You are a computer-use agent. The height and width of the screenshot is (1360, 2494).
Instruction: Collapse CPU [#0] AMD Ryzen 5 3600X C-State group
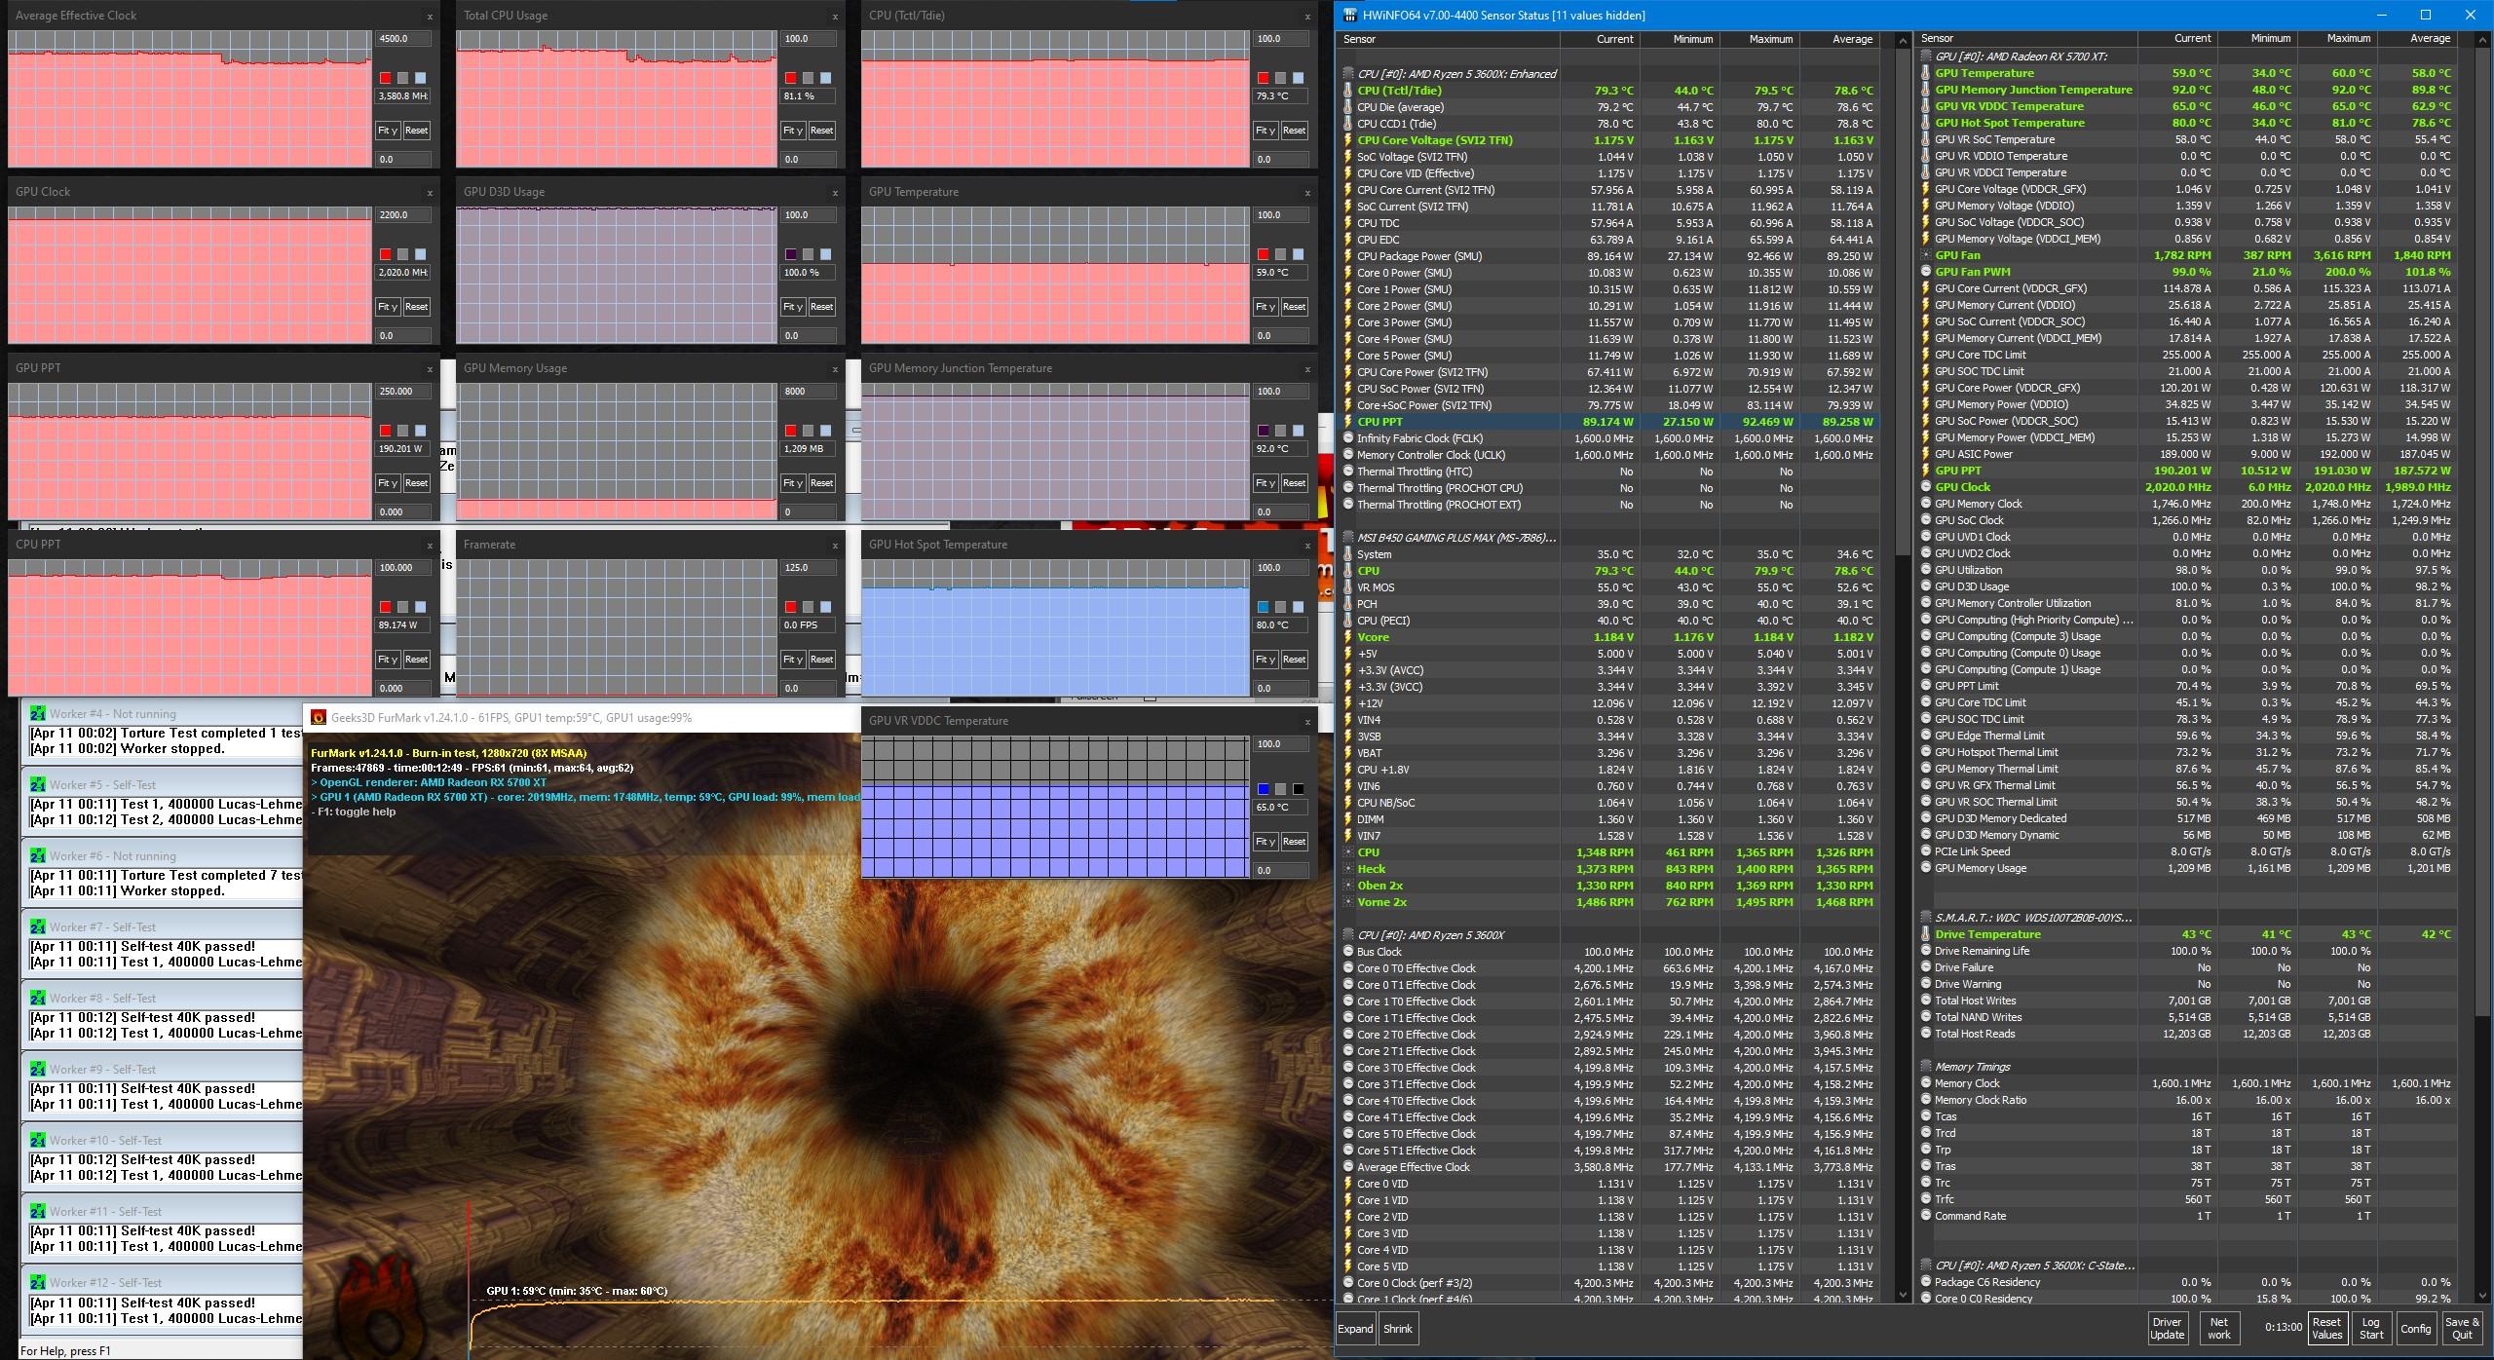tap(1926, 1266)
